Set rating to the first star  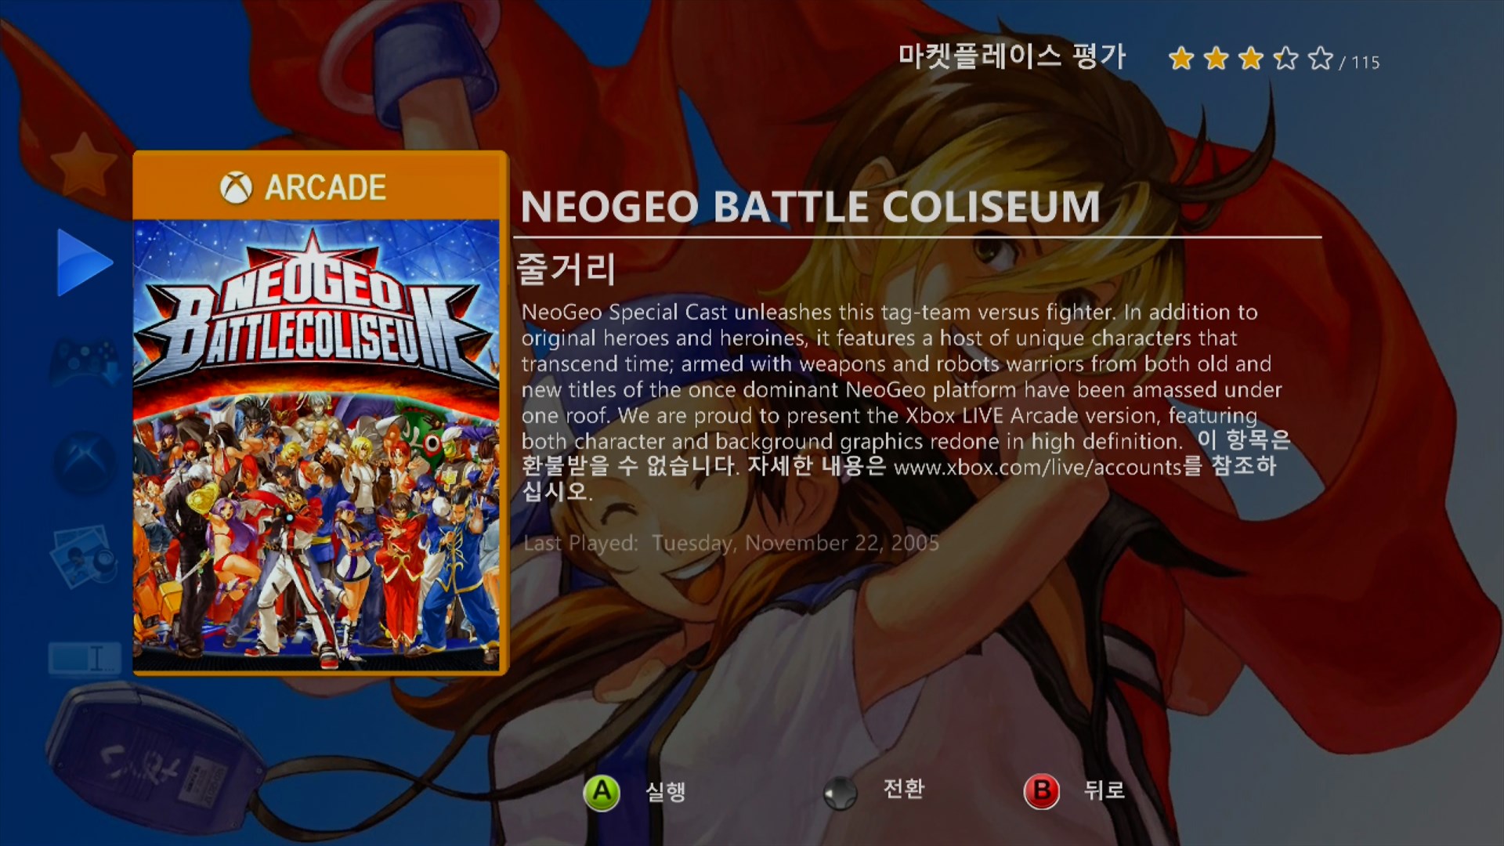pyautogui.click(x=1181, y=59)
